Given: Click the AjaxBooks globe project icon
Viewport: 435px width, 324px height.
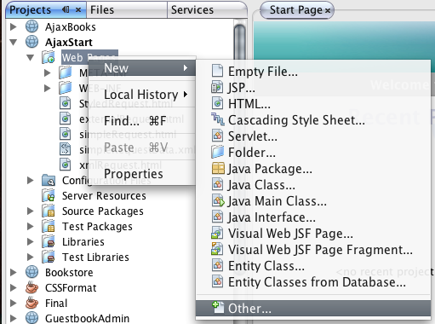Looking at the screenshot, I should pyautogui.click(x=31, y=26).
